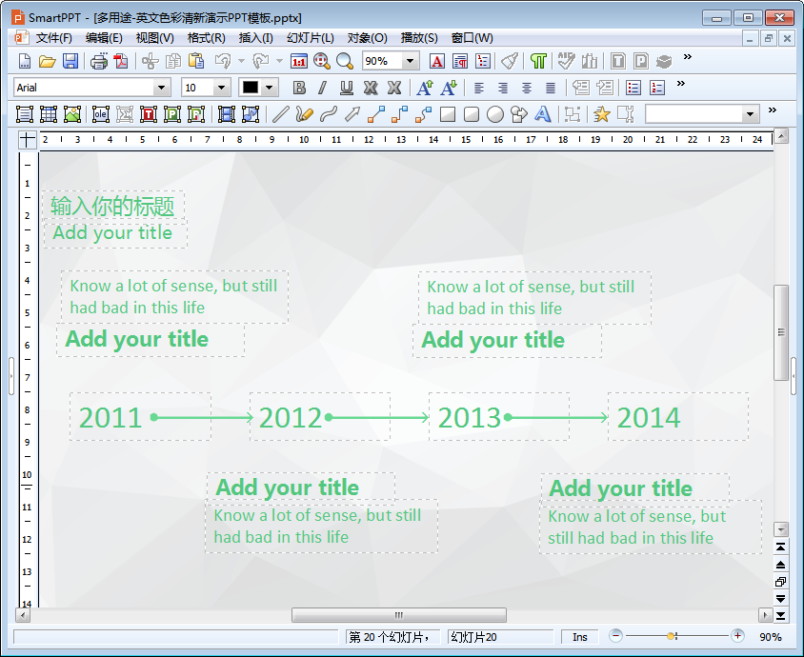The width and height of the screenshot is (804, 657).
Task: Click the New document icon
Action: 24,61
